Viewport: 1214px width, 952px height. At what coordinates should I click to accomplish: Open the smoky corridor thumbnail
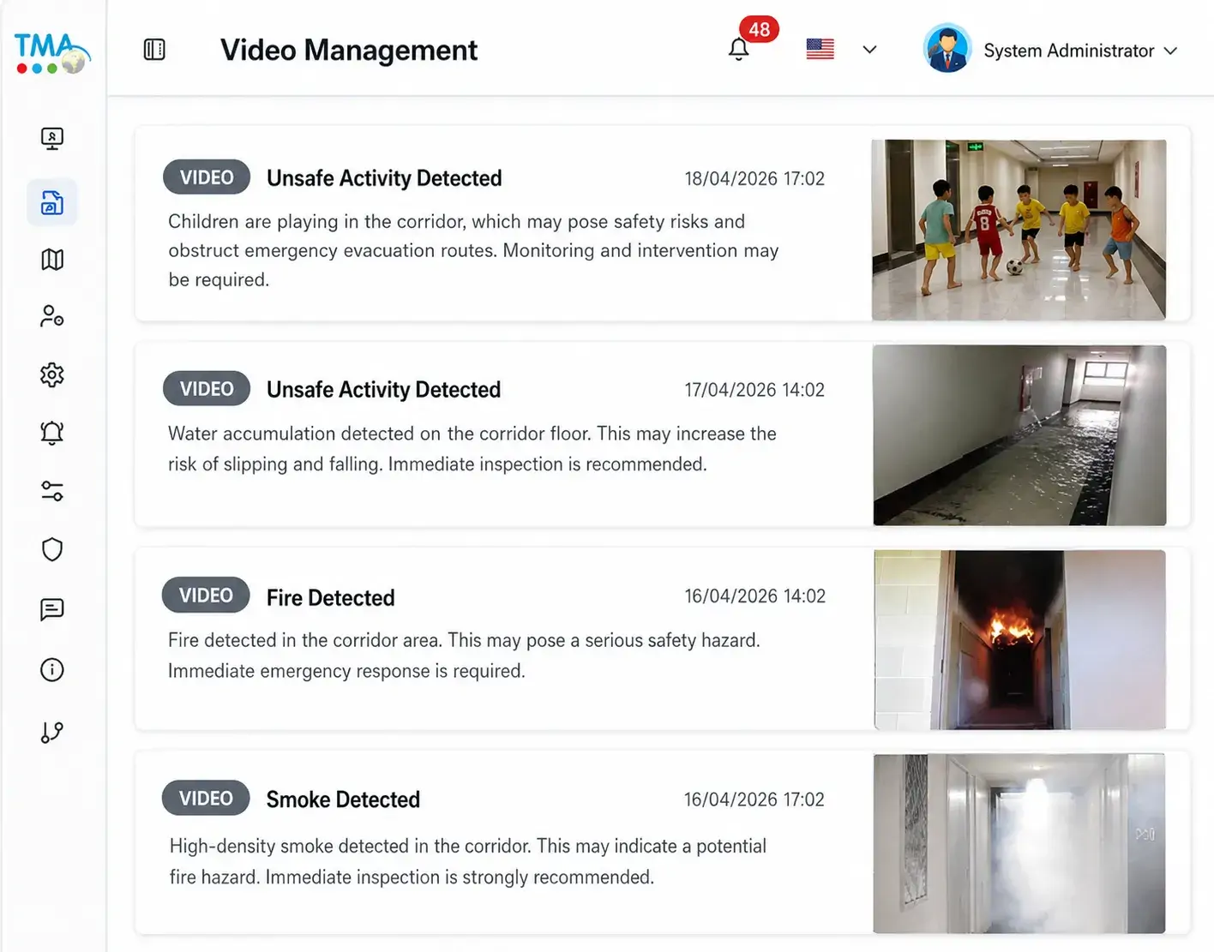click(x=1019, y=843)
